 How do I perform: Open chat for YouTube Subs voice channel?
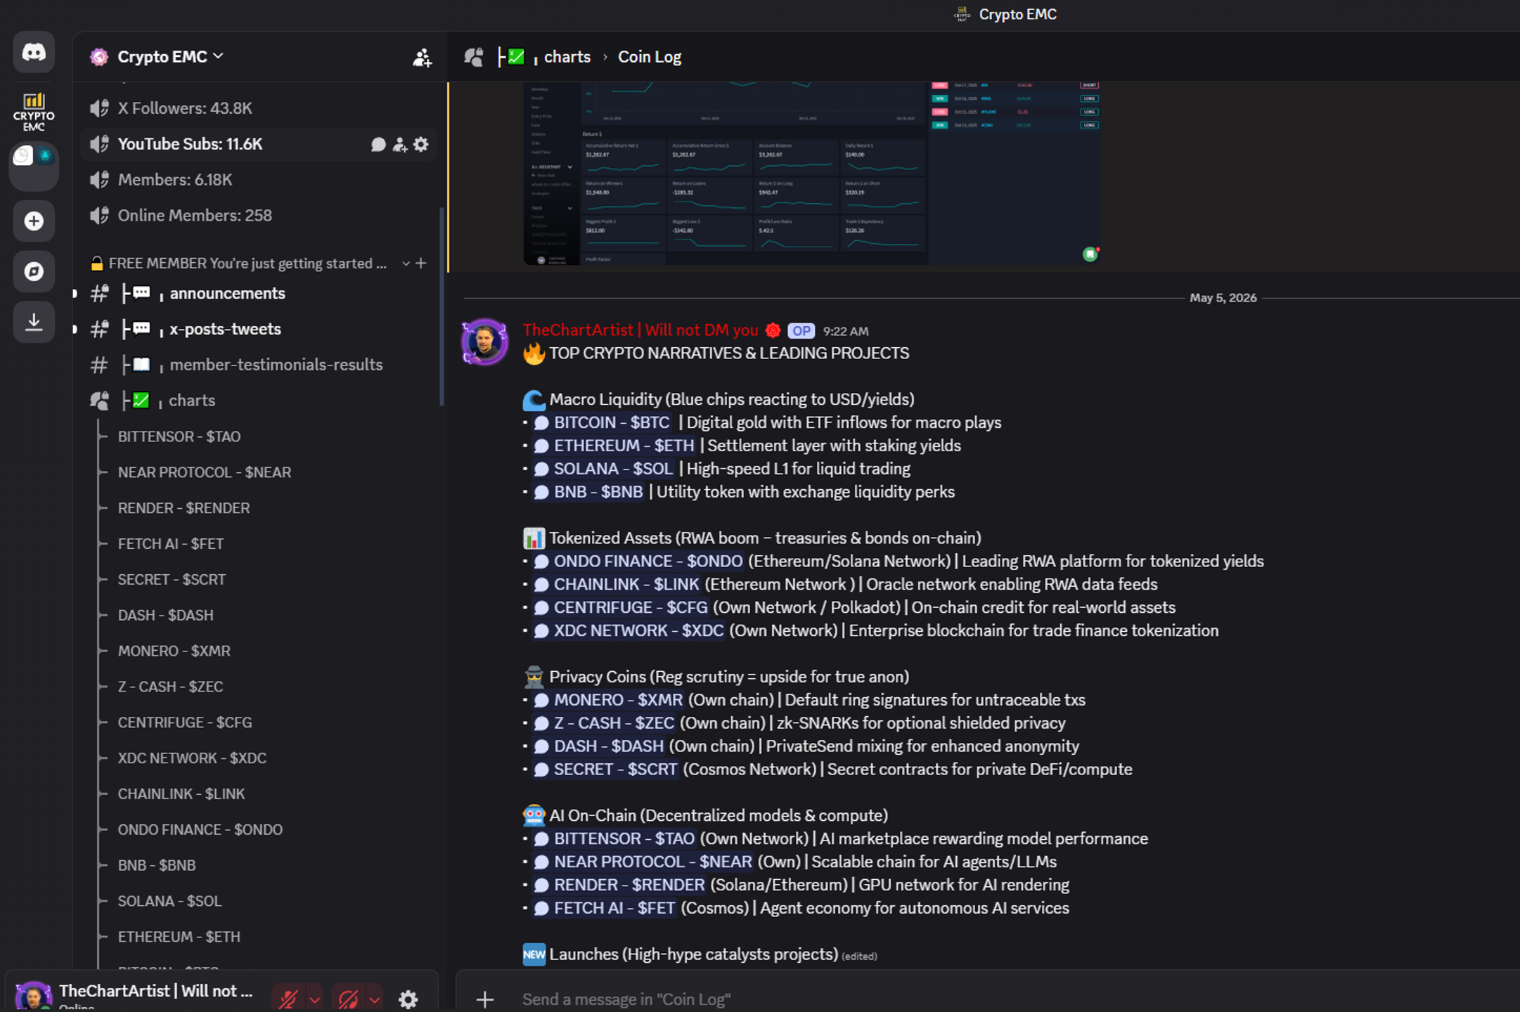click(378, 145)
